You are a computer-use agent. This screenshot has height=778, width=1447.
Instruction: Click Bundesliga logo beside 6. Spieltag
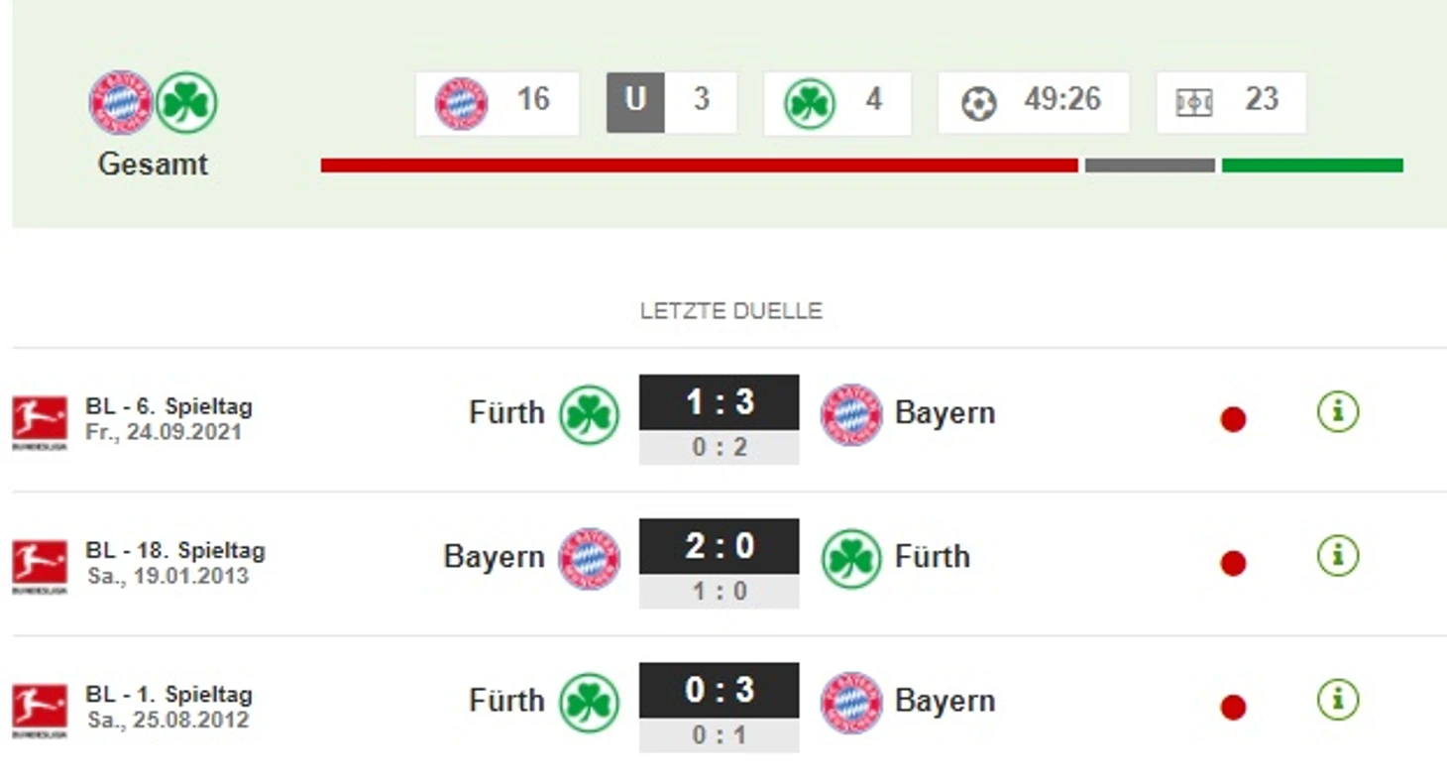[40, 422]
